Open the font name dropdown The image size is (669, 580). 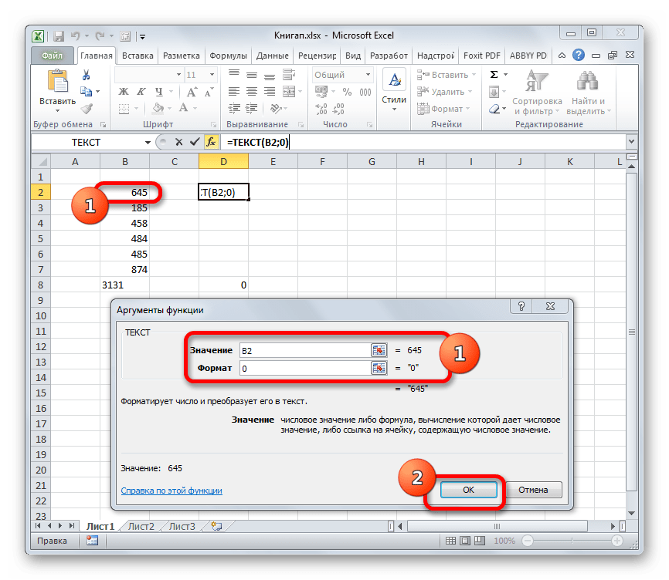(x=178, y=75)
